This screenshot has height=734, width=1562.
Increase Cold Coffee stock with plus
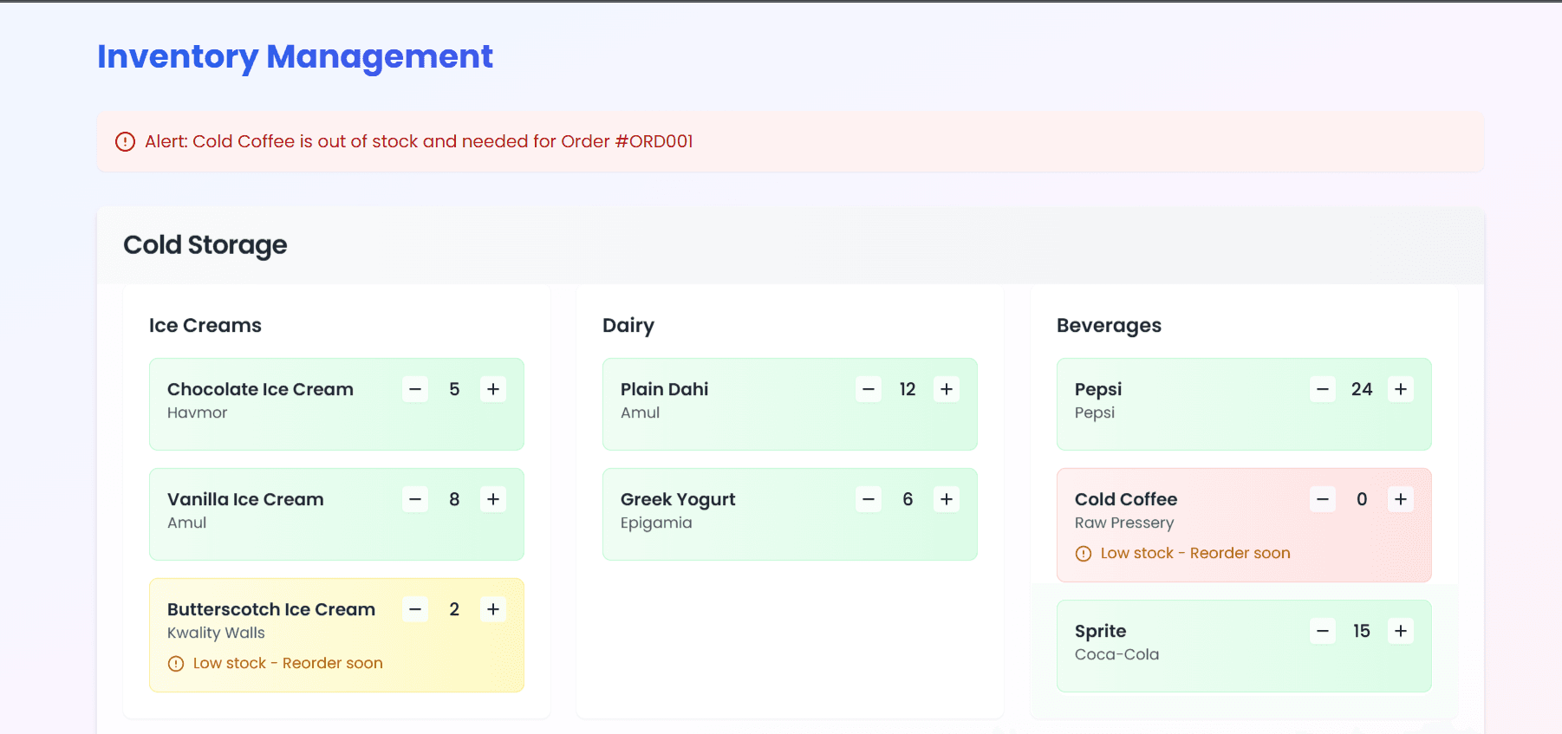[1401, 499]
